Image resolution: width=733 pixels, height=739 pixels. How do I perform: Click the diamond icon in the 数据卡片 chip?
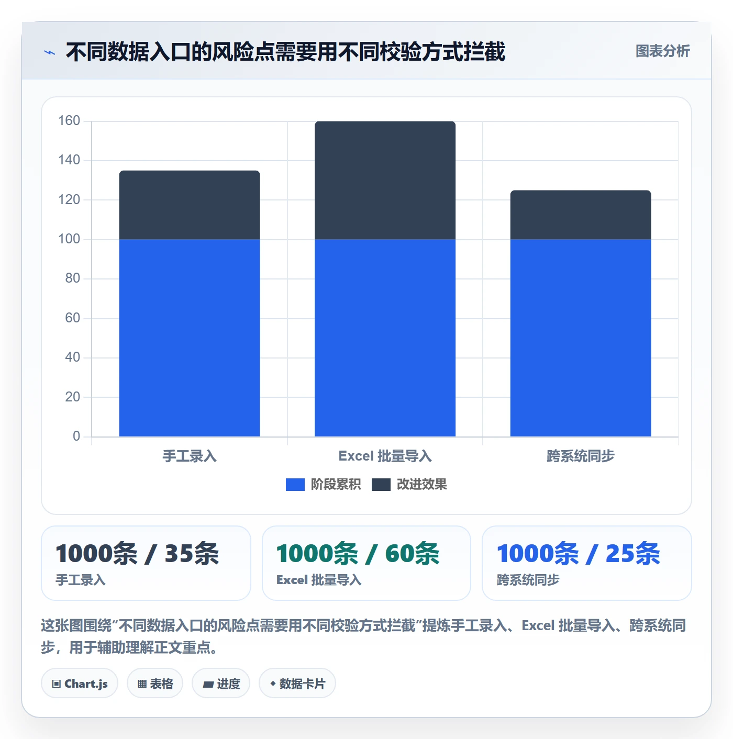(273, 684)
